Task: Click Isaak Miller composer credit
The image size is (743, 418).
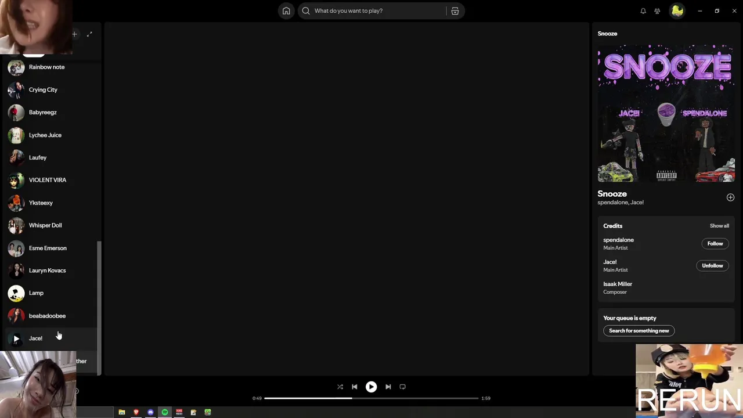Action: (x=618, y=284)
